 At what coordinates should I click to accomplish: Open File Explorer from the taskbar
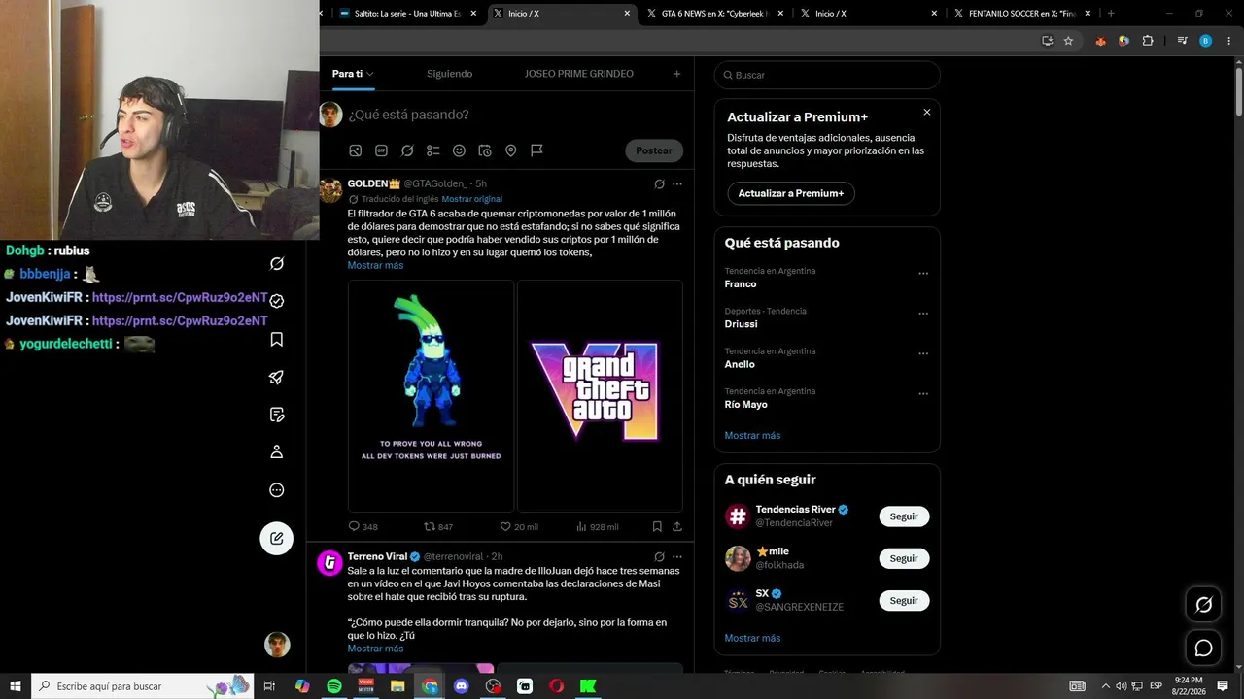click(397, 686)
